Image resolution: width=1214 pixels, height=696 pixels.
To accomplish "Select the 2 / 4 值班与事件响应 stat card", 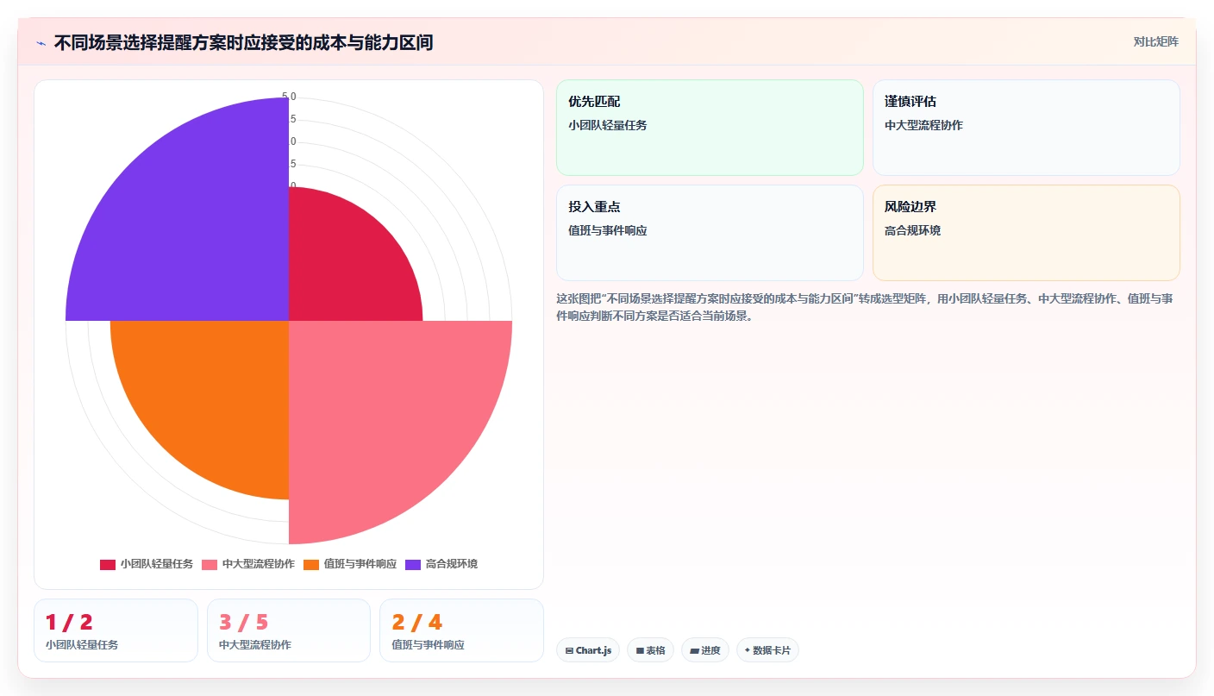I will click(x=461, y=630).
